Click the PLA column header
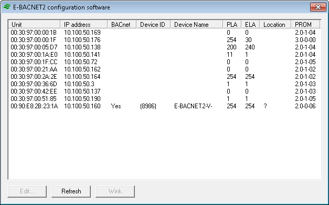The height and width of the screenshot is (205, 329). [x=232, y=24]
